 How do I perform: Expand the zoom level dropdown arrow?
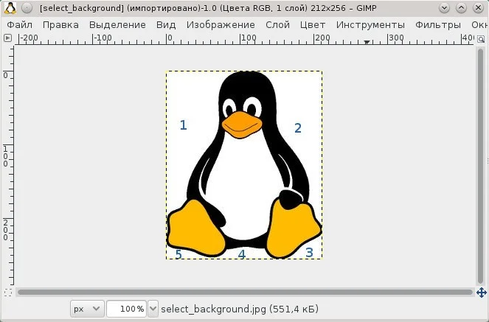[x=153, y=309]
